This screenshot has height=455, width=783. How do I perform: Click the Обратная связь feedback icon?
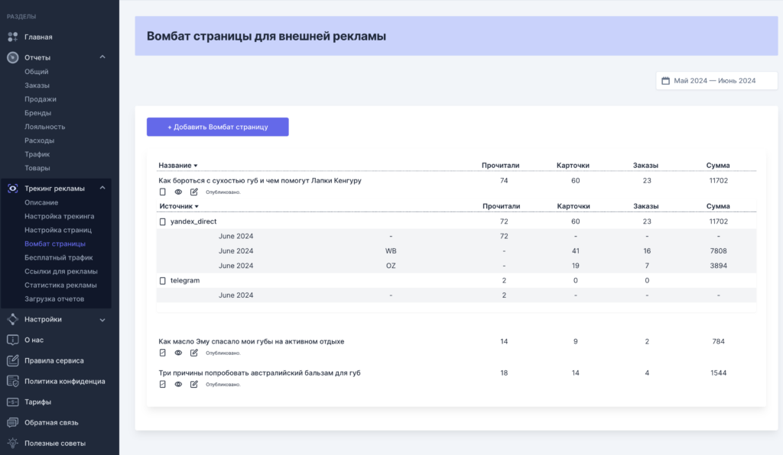pyautogui.click(x=13, y=422)
